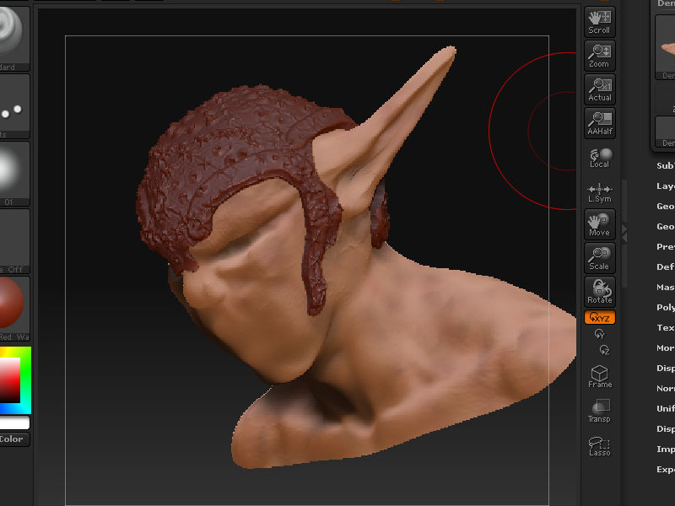Expand the Sub(Tool) palette section
675x506 pixels.
[x=666, y=165]
